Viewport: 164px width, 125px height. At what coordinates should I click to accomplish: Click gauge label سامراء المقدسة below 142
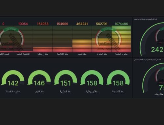13,92
